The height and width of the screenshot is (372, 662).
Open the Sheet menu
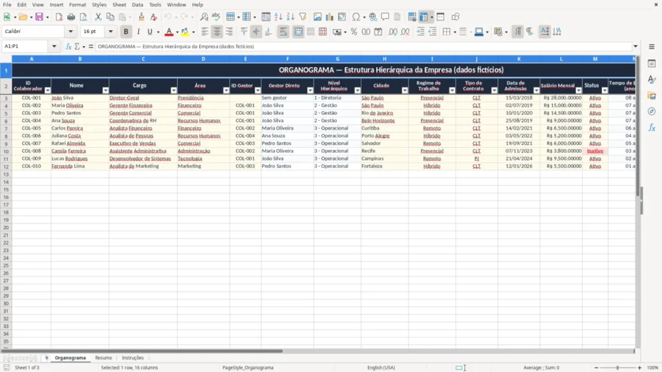pos(119,5)
